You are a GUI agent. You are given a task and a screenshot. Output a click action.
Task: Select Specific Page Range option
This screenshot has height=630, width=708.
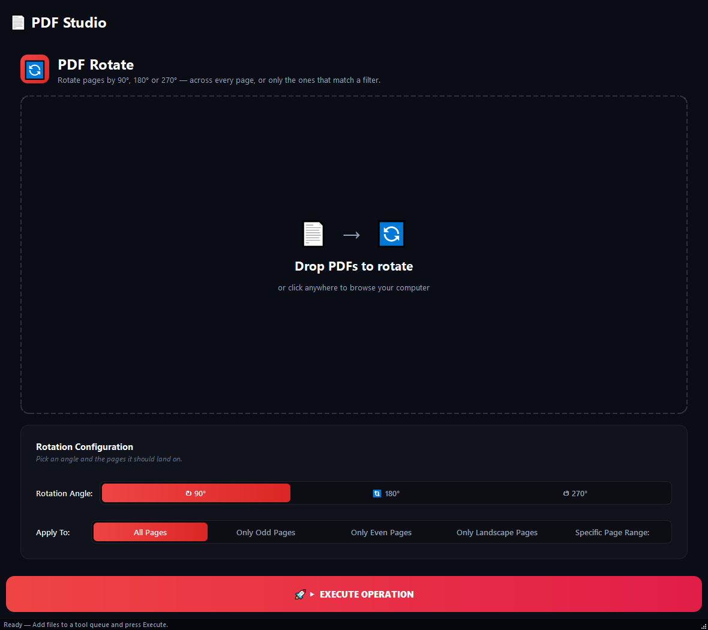[612, 532]
